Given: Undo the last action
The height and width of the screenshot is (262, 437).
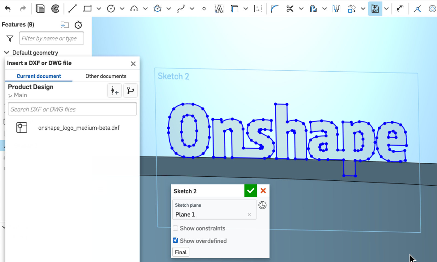Looking at the screenshot, I should pos(8,8).
